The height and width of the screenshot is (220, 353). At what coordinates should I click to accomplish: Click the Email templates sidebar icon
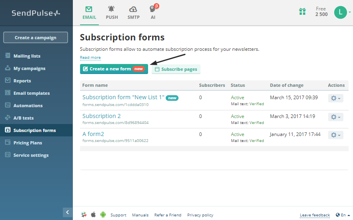pos(8,92)
